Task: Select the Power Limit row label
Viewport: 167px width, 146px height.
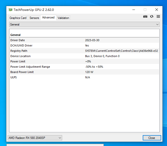Action: (18, 61)
